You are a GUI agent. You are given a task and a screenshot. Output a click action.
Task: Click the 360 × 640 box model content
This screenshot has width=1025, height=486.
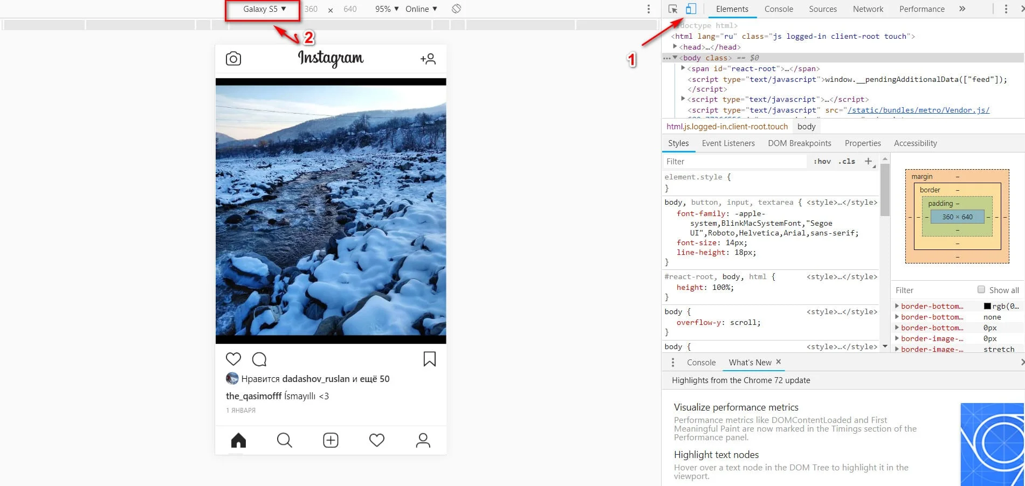958,217
